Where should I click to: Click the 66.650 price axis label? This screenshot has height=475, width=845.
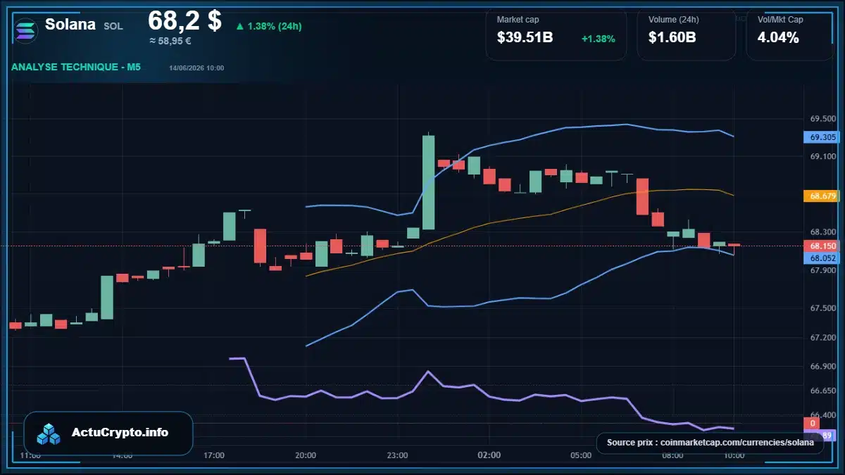[x=822, y=391]
